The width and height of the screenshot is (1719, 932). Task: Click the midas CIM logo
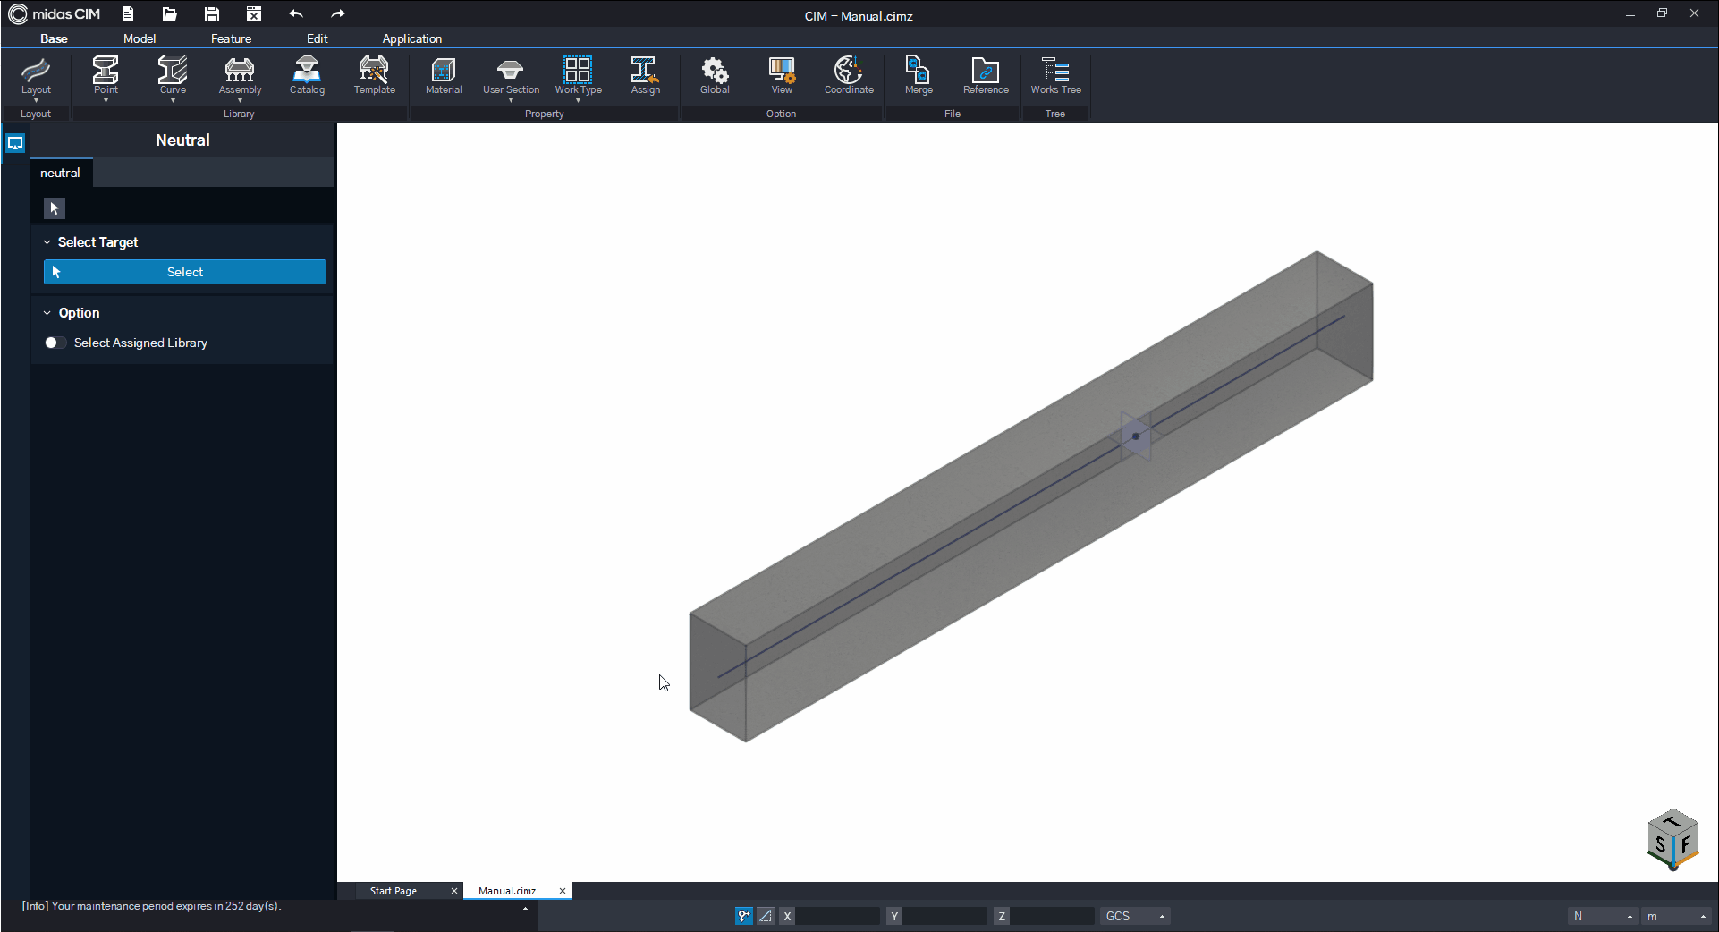[x=54, y=13]
